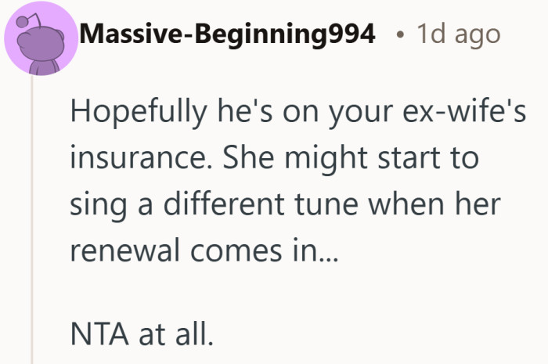This screenshot has height=364, width=548.
Task: Click the word 'insurance' in the comment
Action: pyautogui.click(x=139, y=159)
